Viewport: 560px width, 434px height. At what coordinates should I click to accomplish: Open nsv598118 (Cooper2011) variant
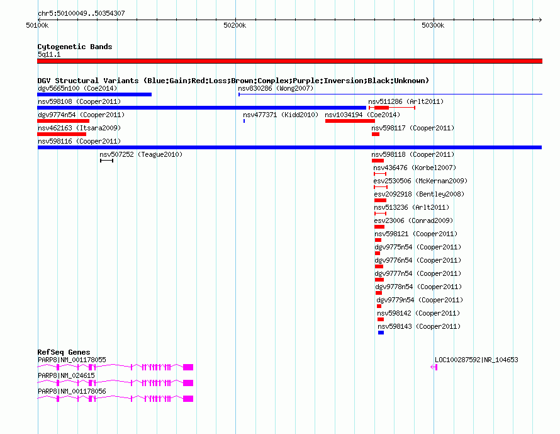click(413, 154)
